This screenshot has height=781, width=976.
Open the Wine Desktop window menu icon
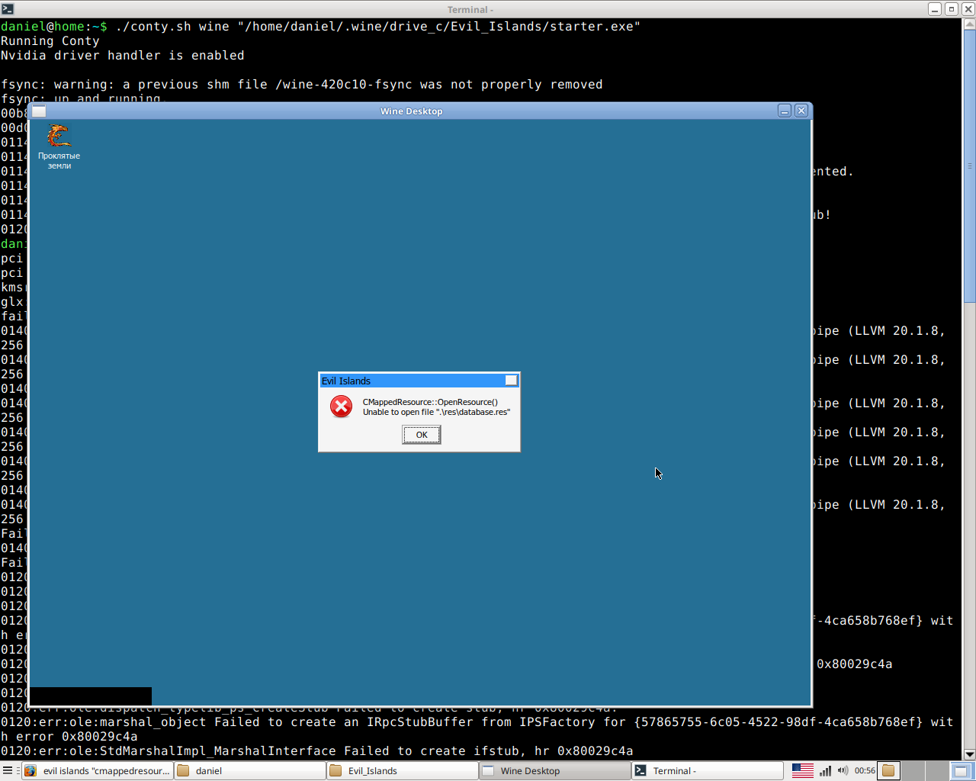tap(39, 111)
